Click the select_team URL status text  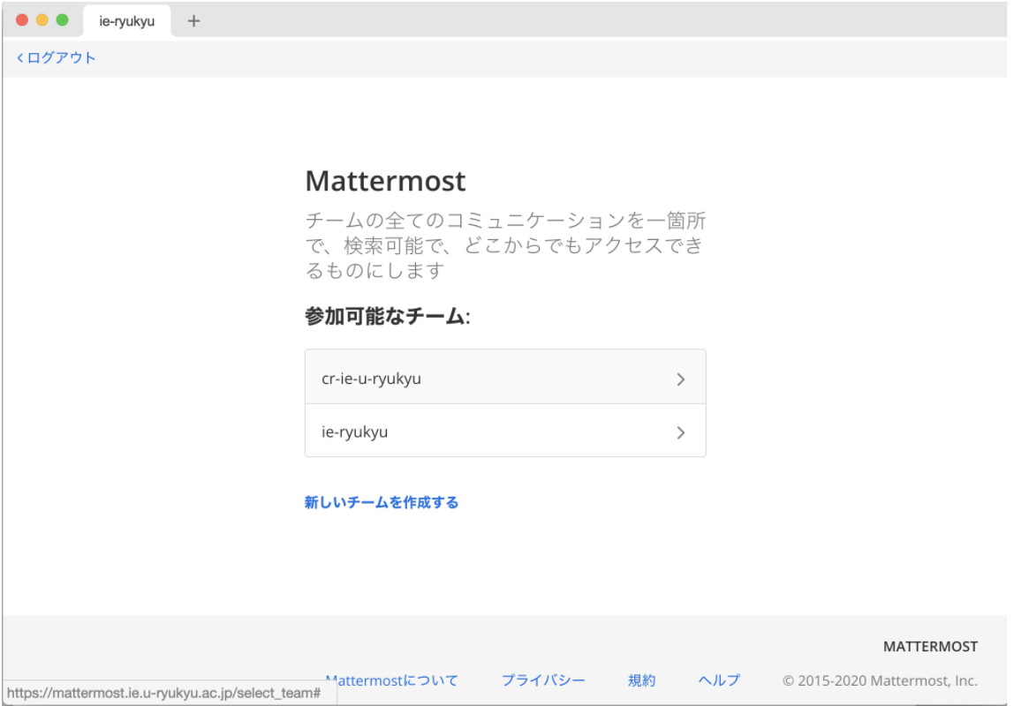[x=163, y=693]
